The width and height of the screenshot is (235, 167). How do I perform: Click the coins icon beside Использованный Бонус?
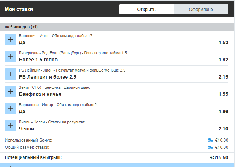pos(210,140)
